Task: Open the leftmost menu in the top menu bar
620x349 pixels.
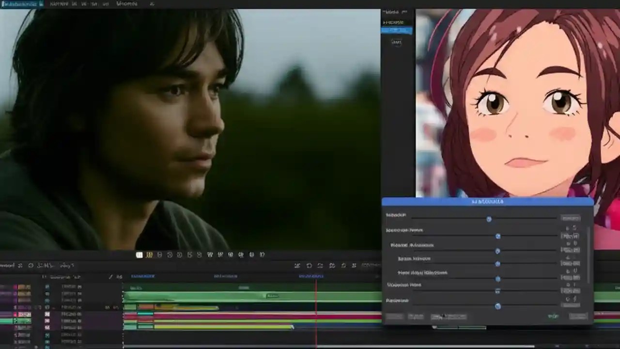Action: (x=22, y=4)
